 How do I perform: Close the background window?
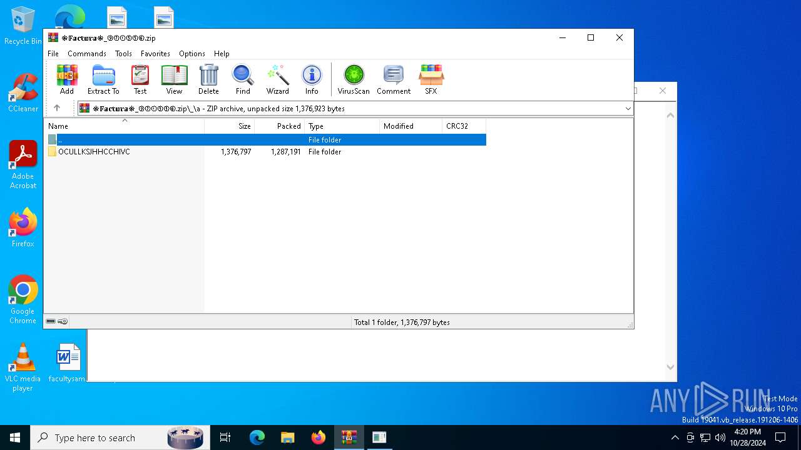tap(663, 91)
